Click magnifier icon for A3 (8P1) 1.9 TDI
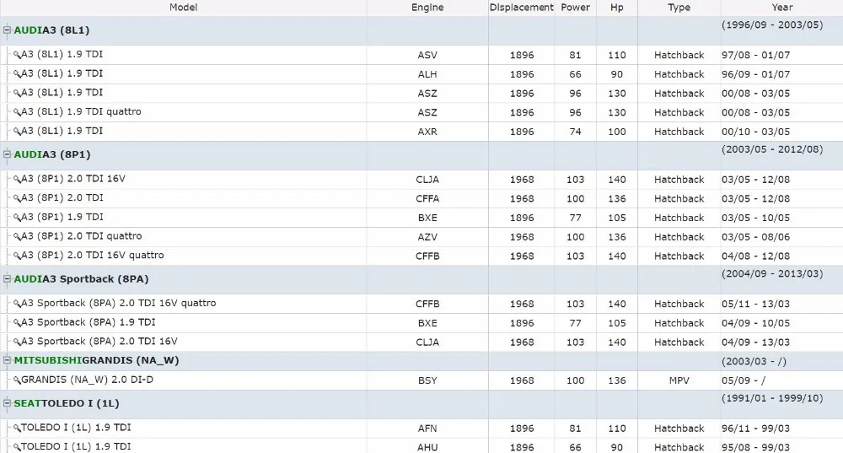 [x=17, y=218]
